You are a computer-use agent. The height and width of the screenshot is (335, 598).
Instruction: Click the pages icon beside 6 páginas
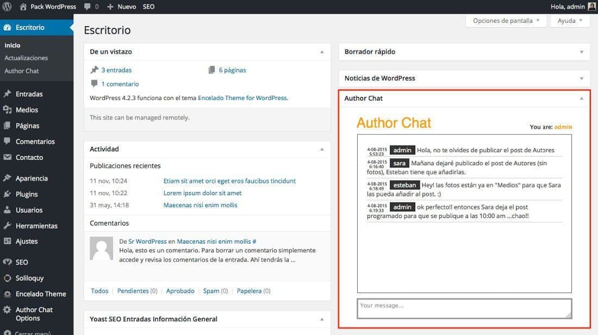pos(211,70)
